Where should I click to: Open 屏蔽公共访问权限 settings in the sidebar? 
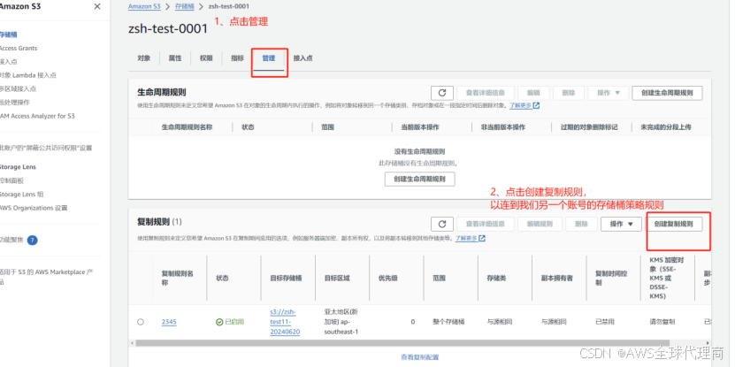[x=45, y=148]
